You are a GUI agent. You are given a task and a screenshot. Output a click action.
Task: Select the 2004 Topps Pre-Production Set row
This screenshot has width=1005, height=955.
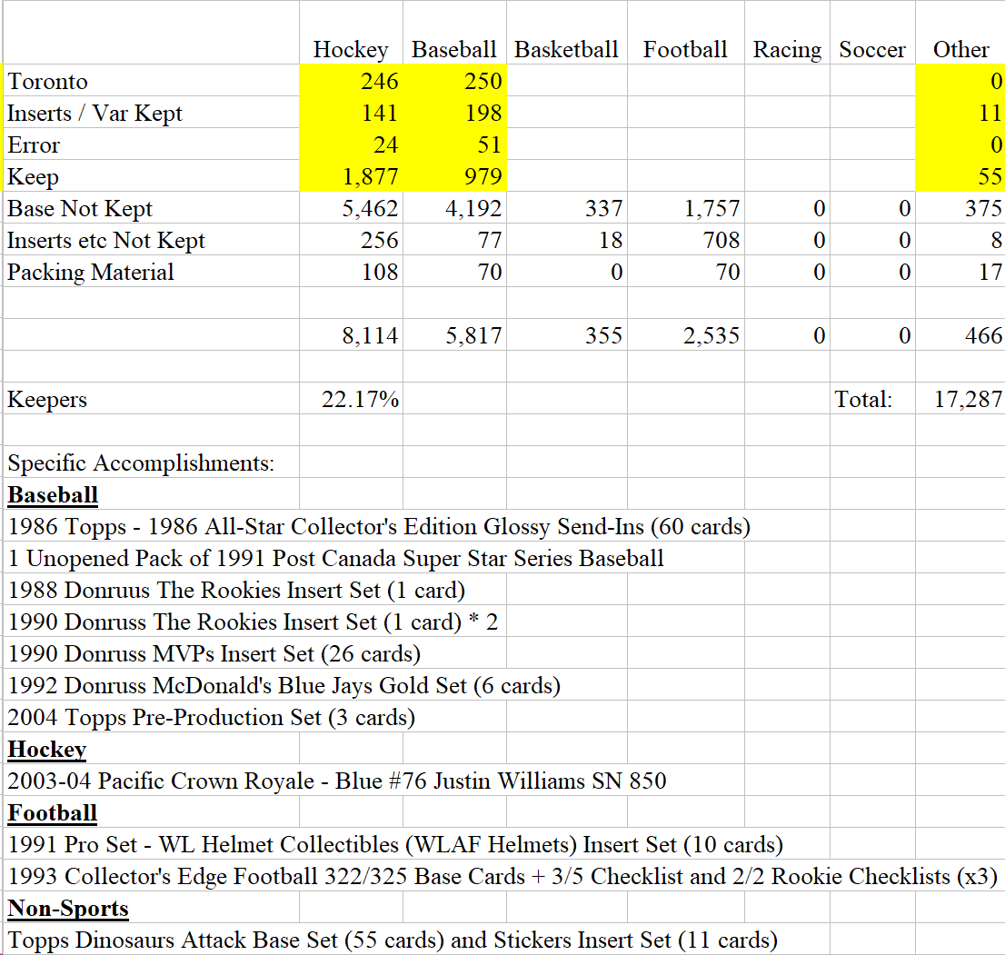[212, 717]
